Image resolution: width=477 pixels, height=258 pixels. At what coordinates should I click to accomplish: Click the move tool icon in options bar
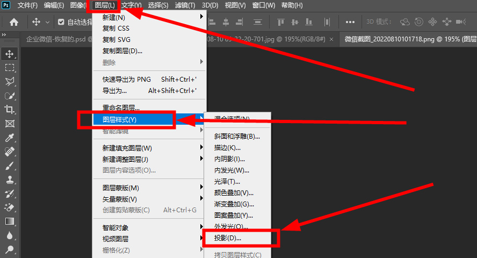(36, 22)
